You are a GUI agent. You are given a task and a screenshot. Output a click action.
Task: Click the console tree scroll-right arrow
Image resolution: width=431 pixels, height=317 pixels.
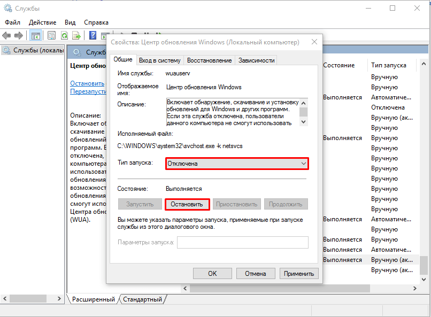(59, 298)
